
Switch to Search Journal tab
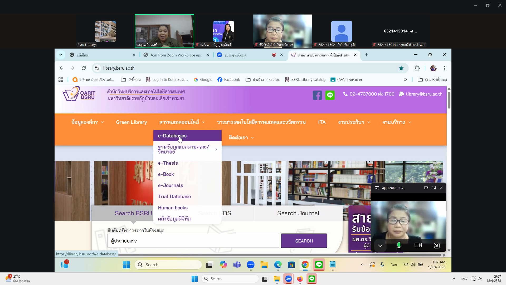click(x=298, y=213)
